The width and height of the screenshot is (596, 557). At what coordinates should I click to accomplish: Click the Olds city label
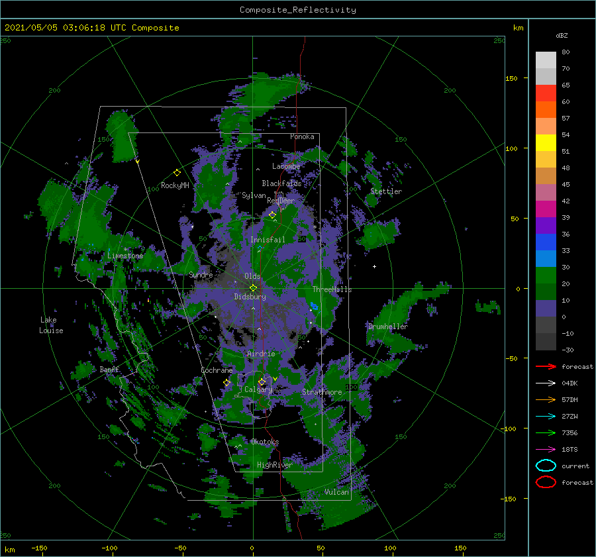[x=252, y=276]
